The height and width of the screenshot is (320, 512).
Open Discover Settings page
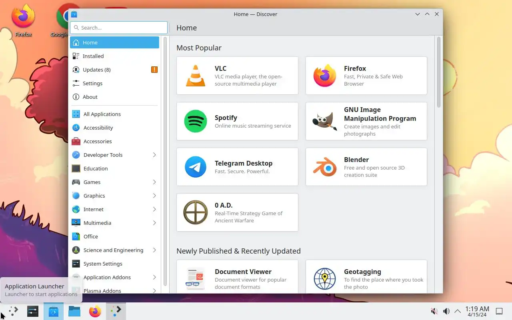[x=114, y=83]
